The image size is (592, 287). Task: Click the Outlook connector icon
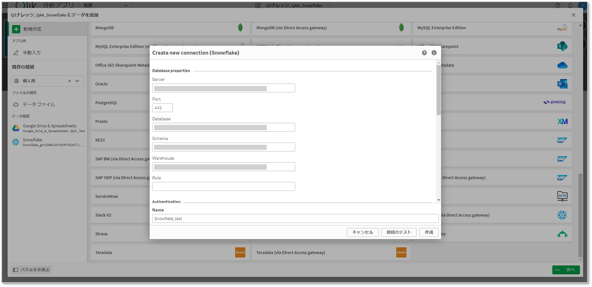pos(562,84)
